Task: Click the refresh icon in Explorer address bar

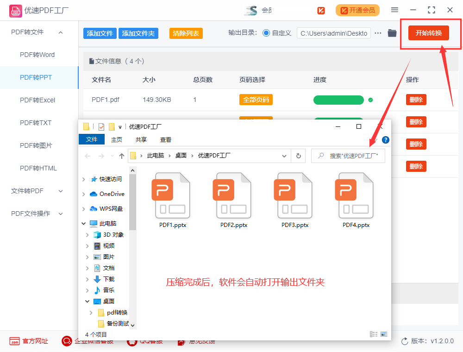Action: pyautogui.click(x=299, y=156)
